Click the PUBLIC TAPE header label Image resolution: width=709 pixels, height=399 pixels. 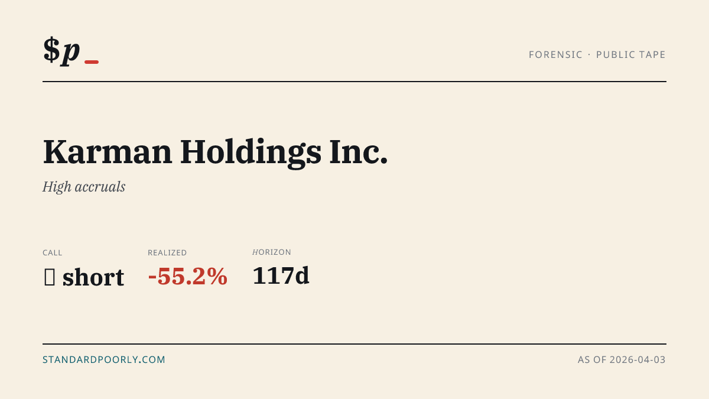[x=631, y=54]
